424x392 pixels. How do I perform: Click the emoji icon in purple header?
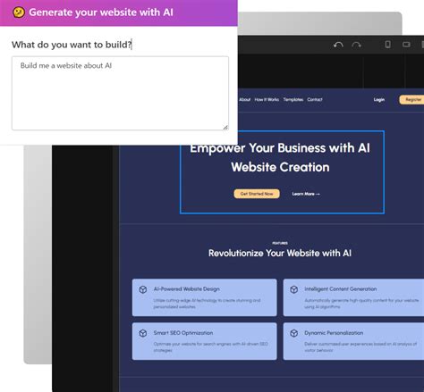coord(19,13)
